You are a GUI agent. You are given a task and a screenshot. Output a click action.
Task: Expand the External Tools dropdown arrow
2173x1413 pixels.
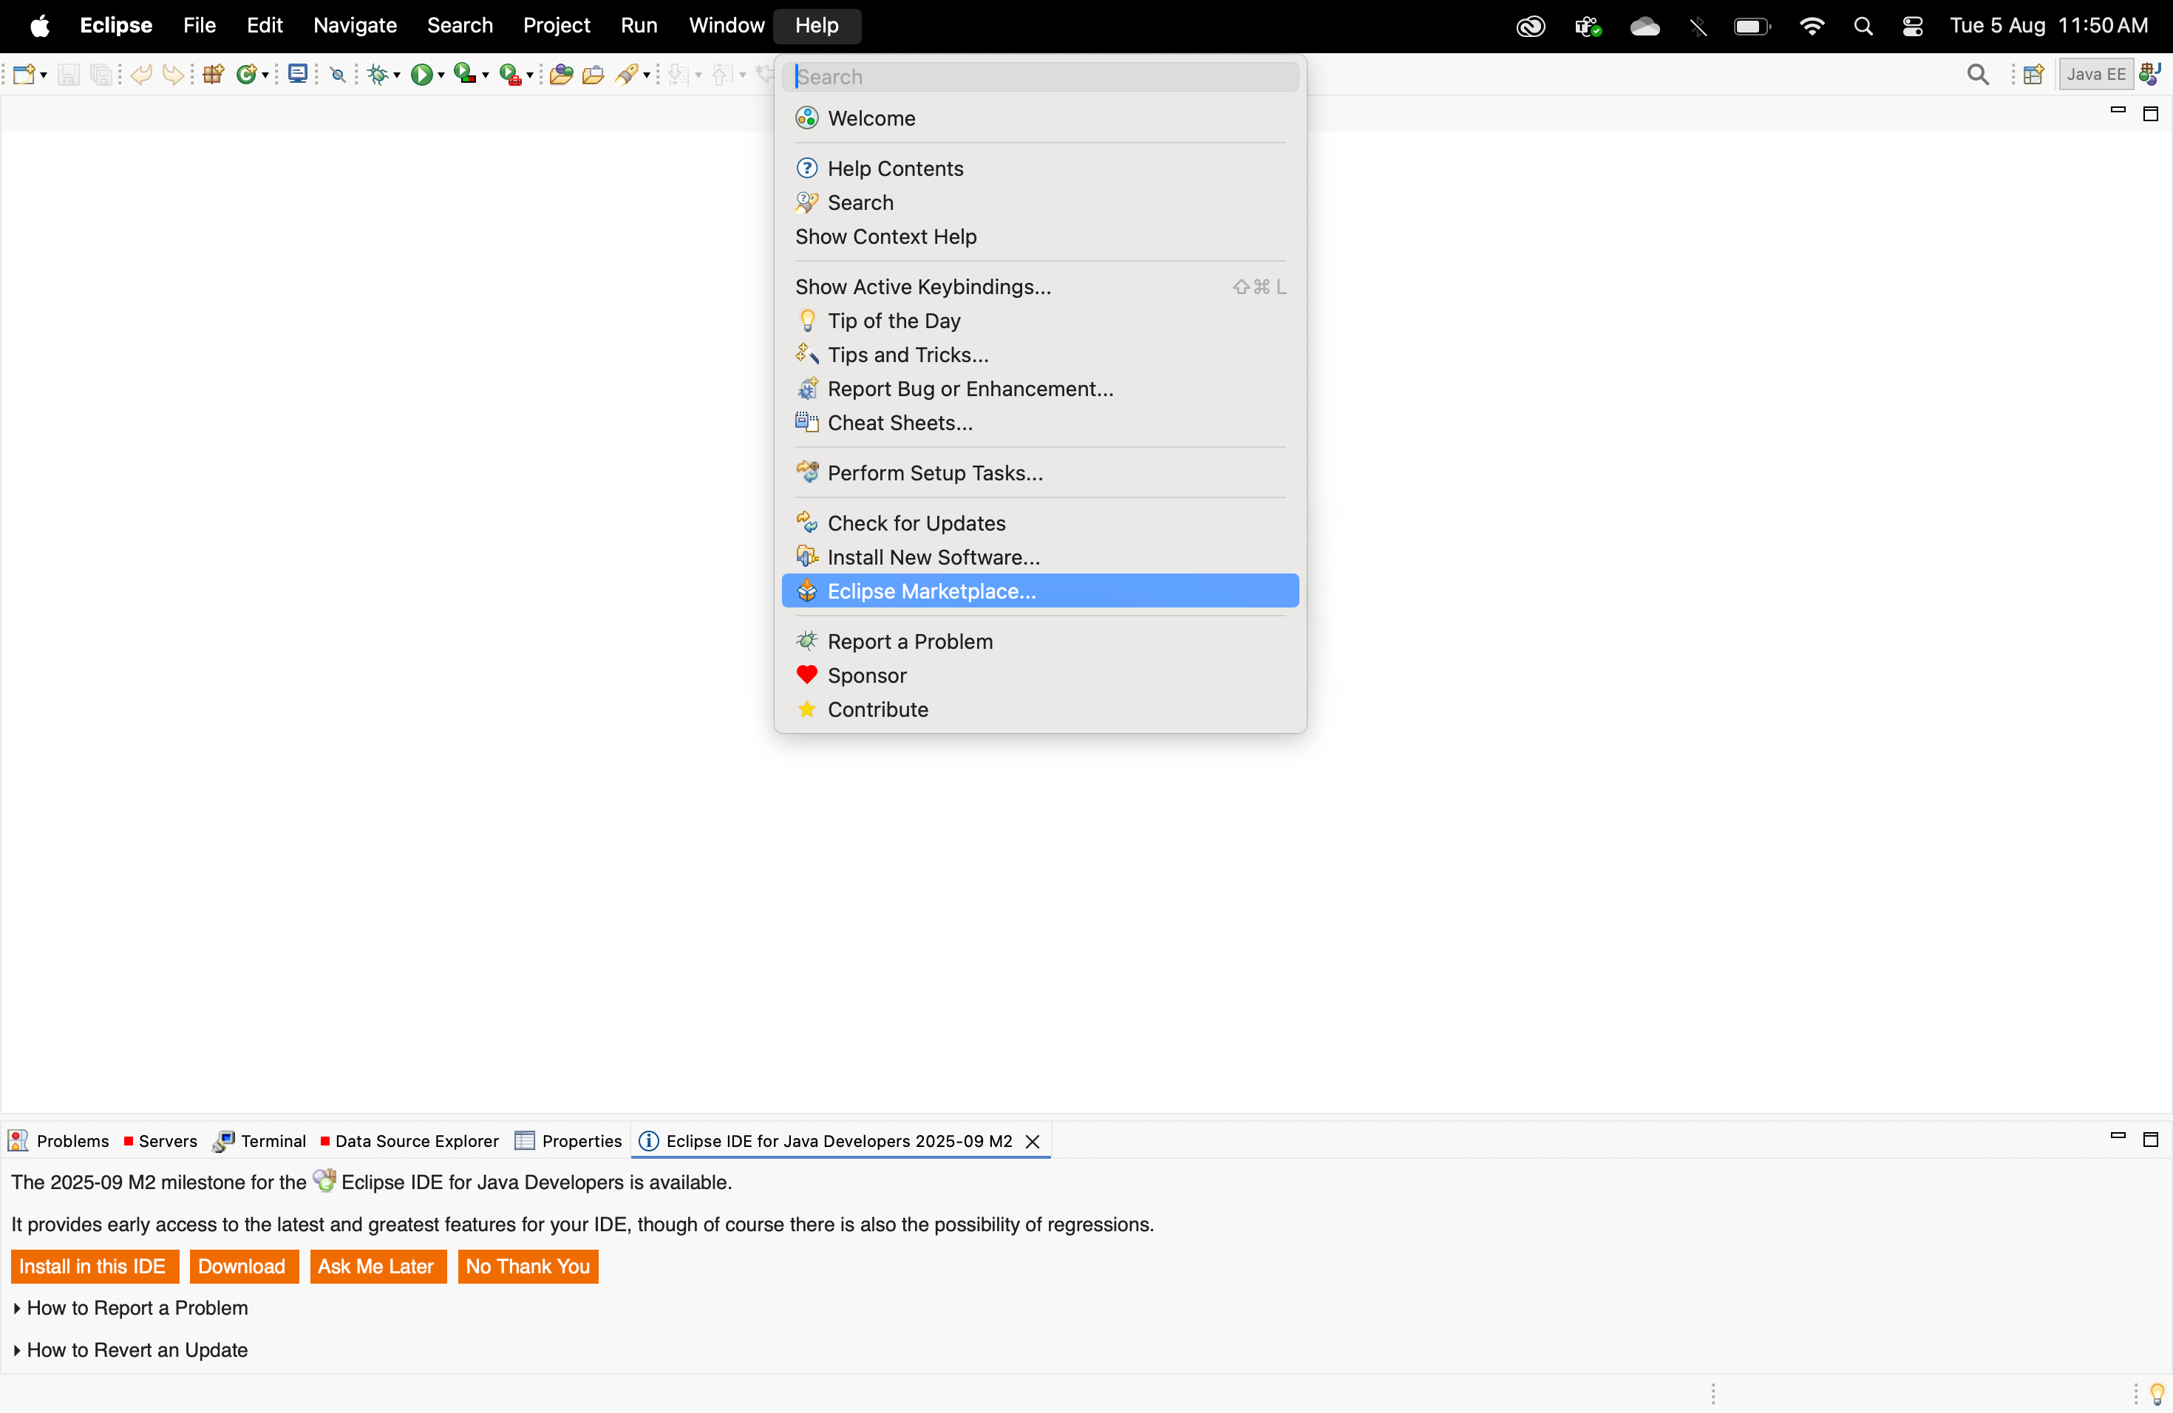(x=529, y=76)
